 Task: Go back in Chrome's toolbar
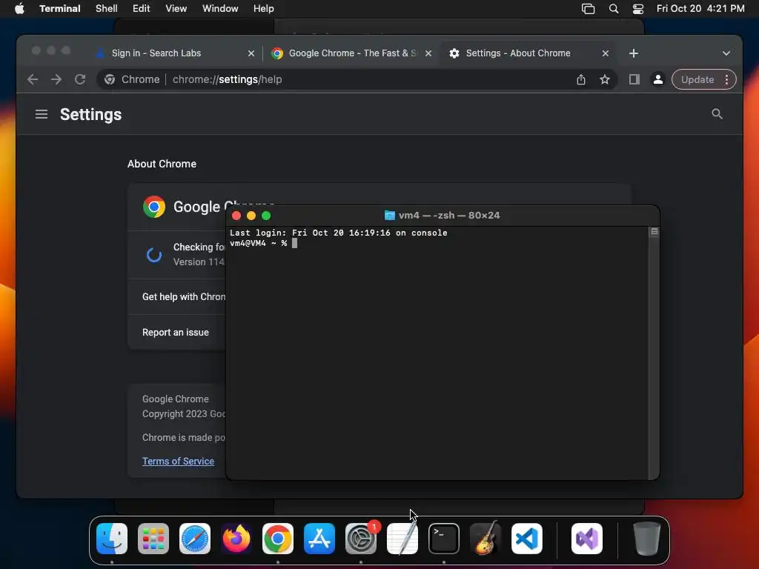(33, 79)
